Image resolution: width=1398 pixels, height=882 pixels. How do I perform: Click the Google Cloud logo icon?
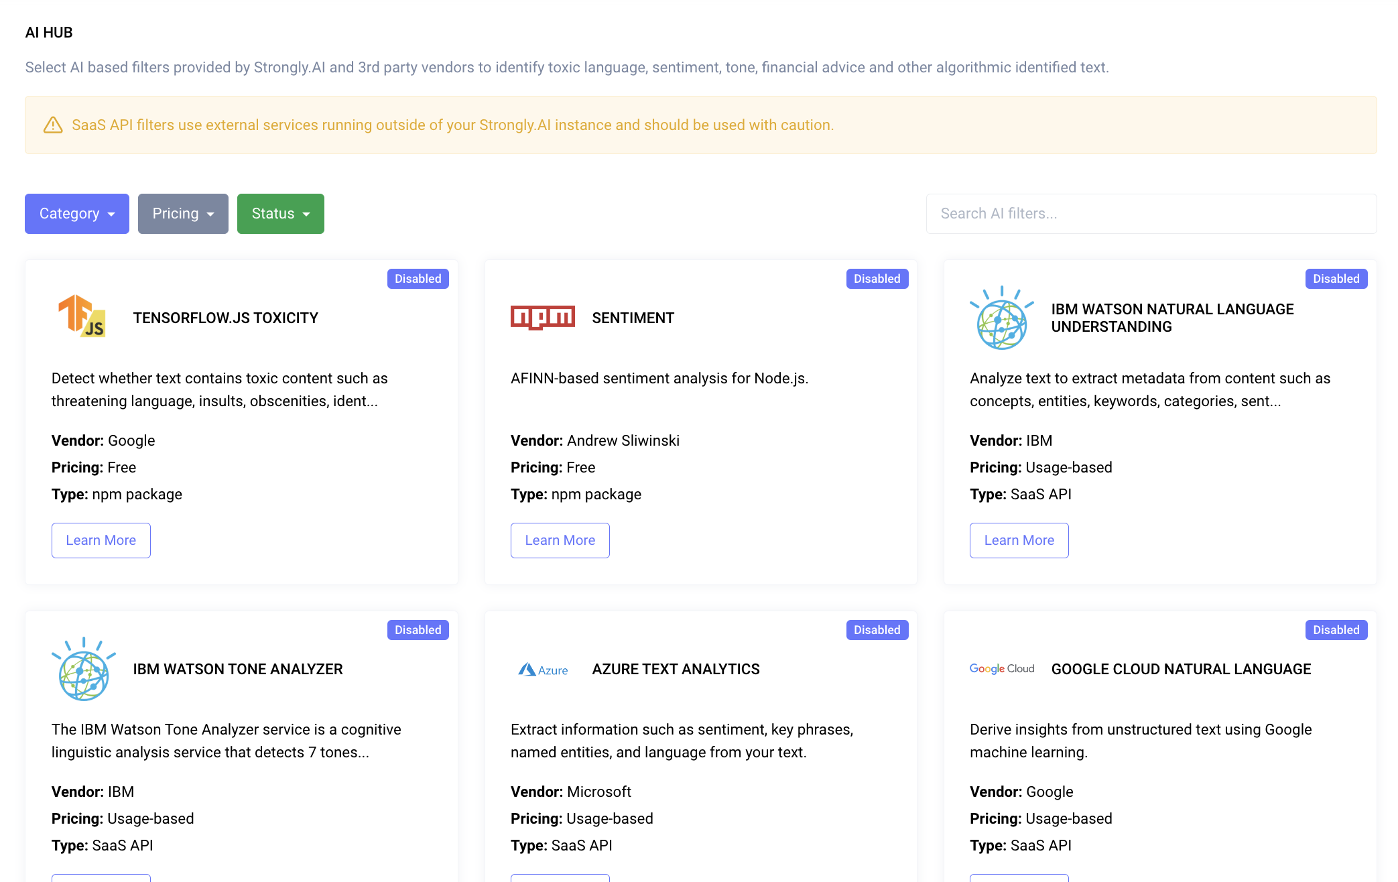pyautogui.click(x=1002, y=669)
